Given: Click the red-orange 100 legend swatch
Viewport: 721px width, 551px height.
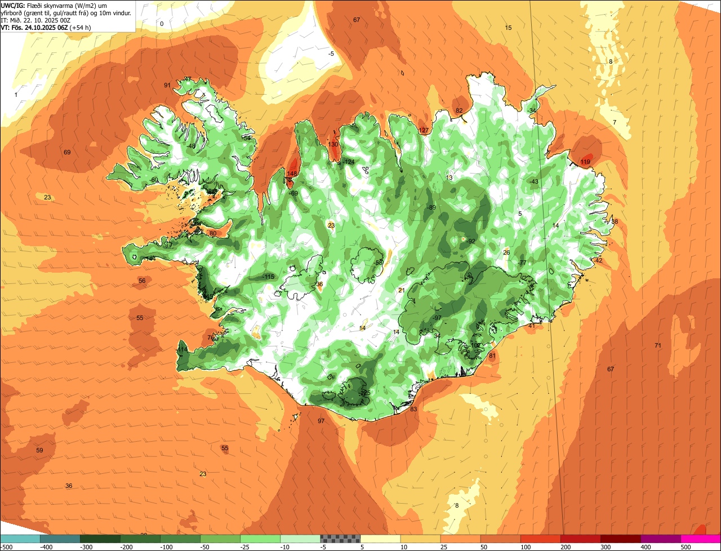Looking at the screenshot, I should pyautogui.click(x=540, y=539).
